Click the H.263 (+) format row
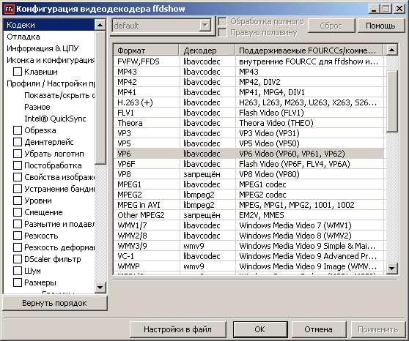Screen dimensions: 409x341 [248, 102]
